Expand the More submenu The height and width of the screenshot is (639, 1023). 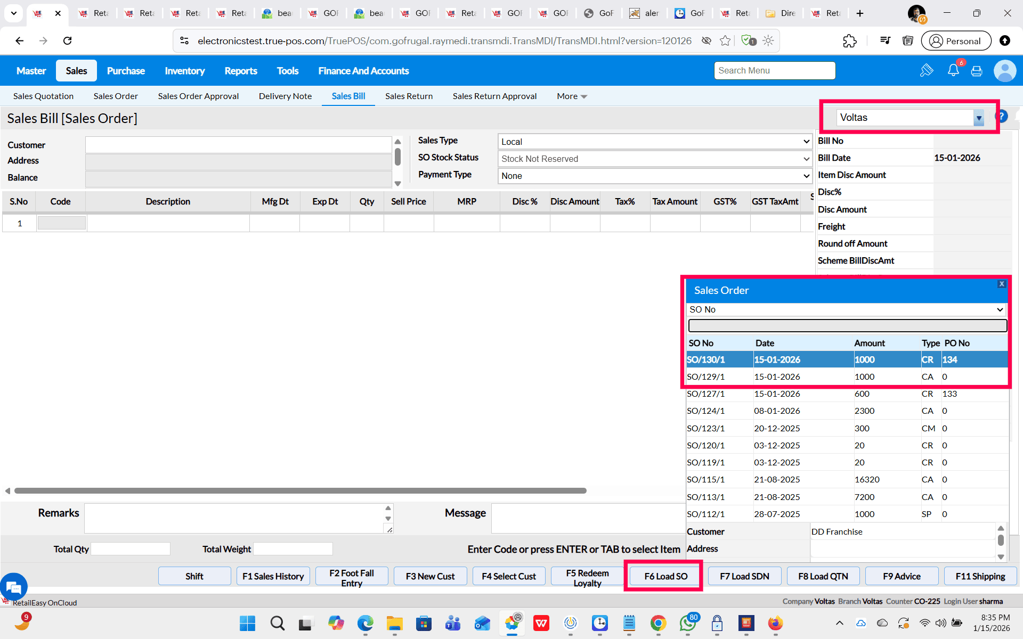572,96
